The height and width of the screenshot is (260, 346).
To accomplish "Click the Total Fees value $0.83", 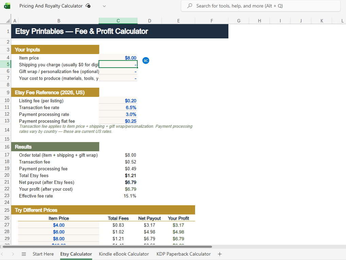I will [118, 225].
